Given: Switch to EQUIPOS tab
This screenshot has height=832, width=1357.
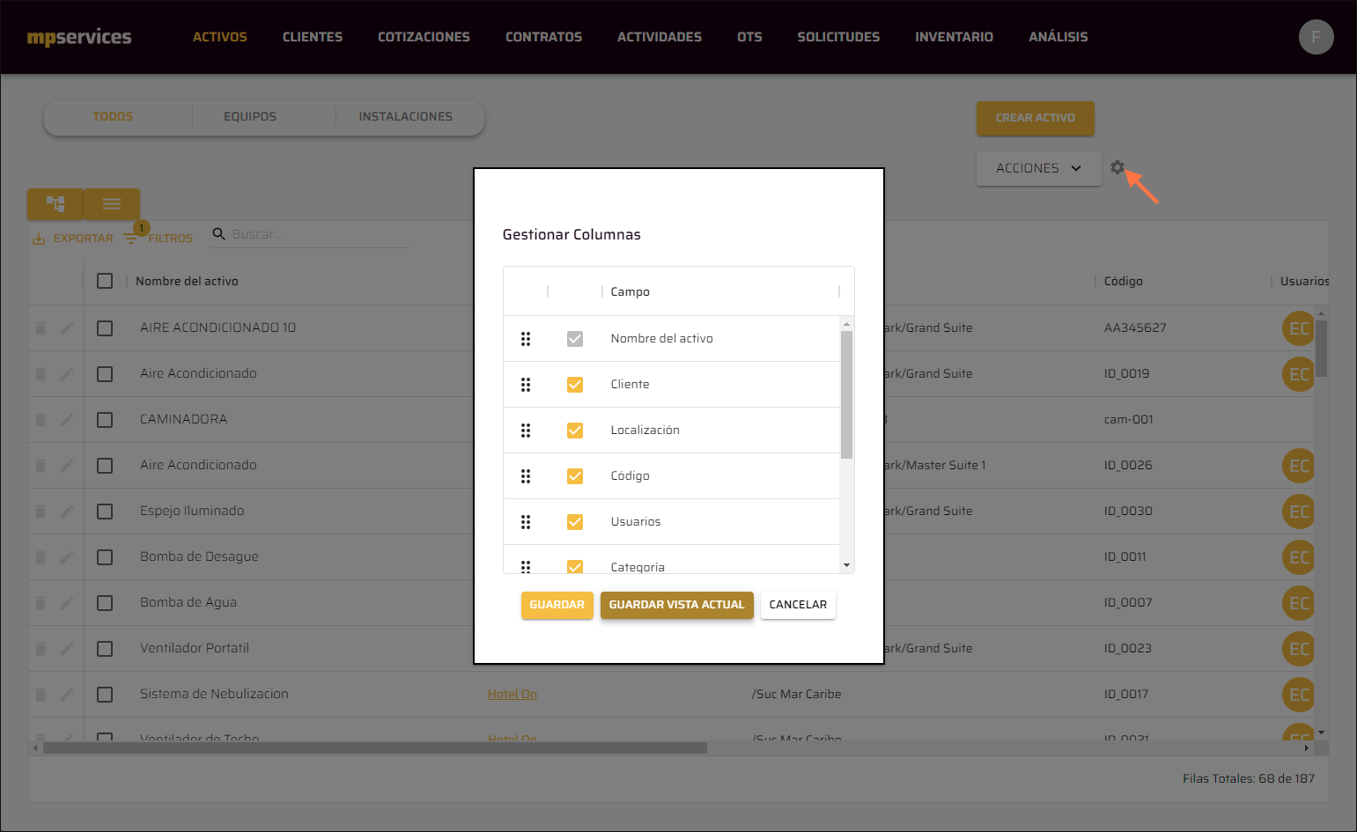Looking at the screenshot, I should pyautogui.click(x=250, y=116).
